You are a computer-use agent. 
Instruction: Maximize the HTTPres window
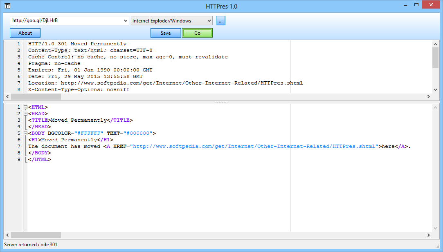[x=416, y=5]
